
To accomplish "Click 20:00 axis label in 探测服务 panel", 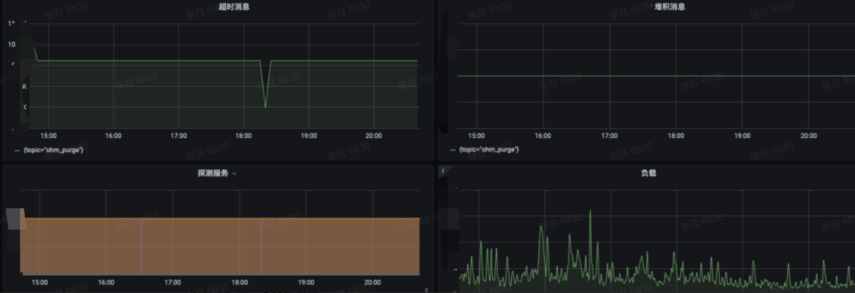I will click(x=372, y=283).
